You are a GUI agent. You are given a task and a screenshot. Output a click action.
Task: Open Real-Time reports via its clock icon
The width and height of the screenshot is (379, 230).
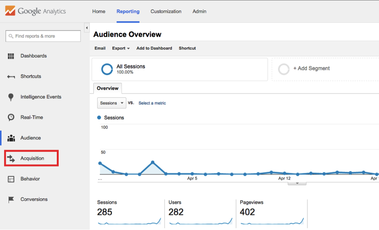[11, 117]
